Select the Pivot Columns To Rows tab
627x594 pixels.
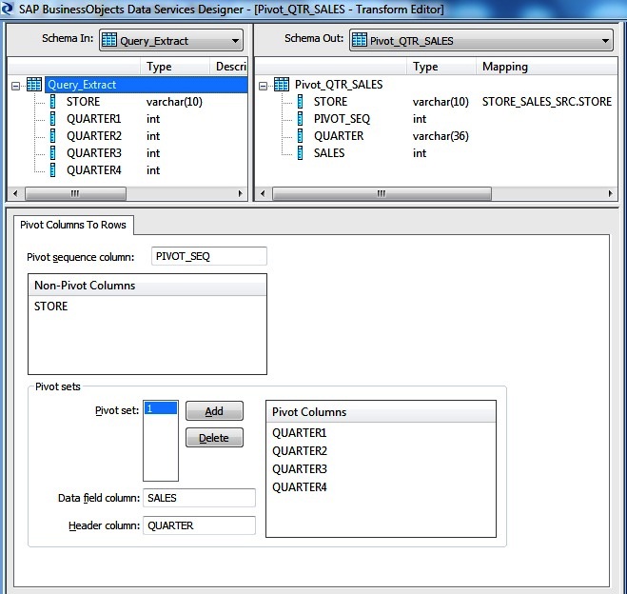pyautogui.click(x=73, y=225)
